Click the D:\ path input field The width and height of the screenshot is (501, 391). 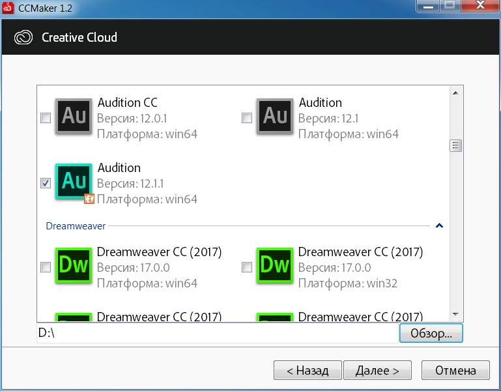pyautogui.click(x=218, y=333)
